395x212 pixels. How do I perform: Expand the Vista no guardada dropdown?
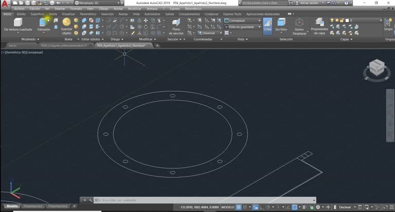coord(243,27)
